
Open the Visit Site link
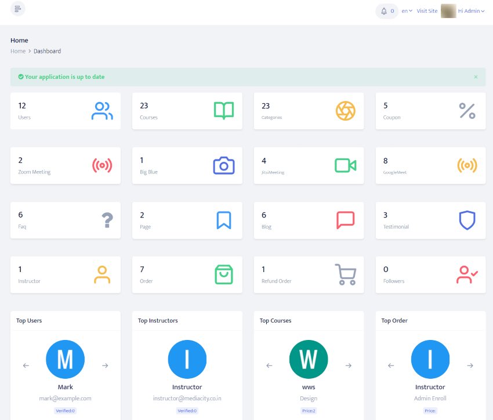tap(427, 10)
